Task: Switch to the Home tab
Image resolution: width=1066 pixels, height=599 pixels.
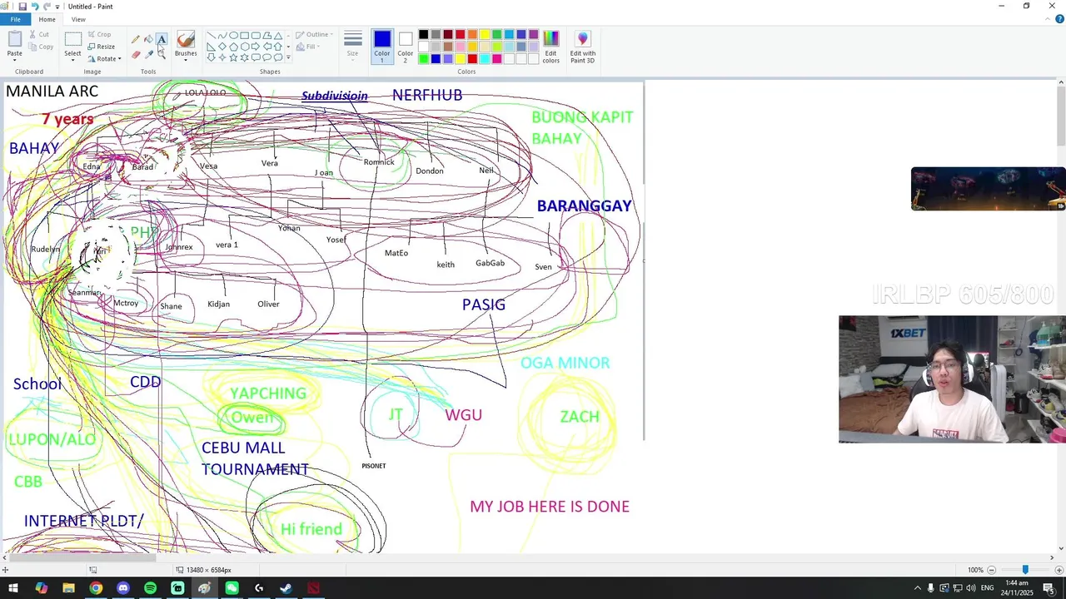Action: point(47,19)
